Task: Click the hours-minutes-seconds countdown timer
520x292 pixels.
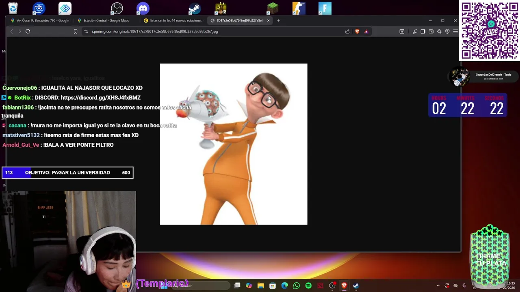Action: (468, 105)
